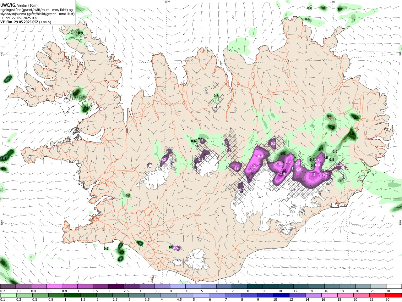Click the '20' label in the lower legend row
The height and width of the screenshot is (302, 402).
(x=355, y=300)
